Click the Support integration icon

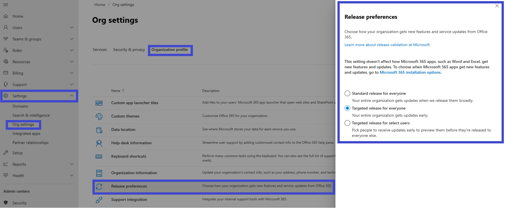coord(99,200)
